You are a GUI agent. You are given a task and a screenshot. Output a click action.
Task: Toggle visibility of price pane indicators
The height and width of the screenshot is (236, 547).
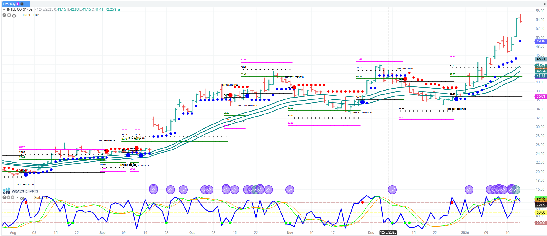pyautogui.click(x=14, y=16)
